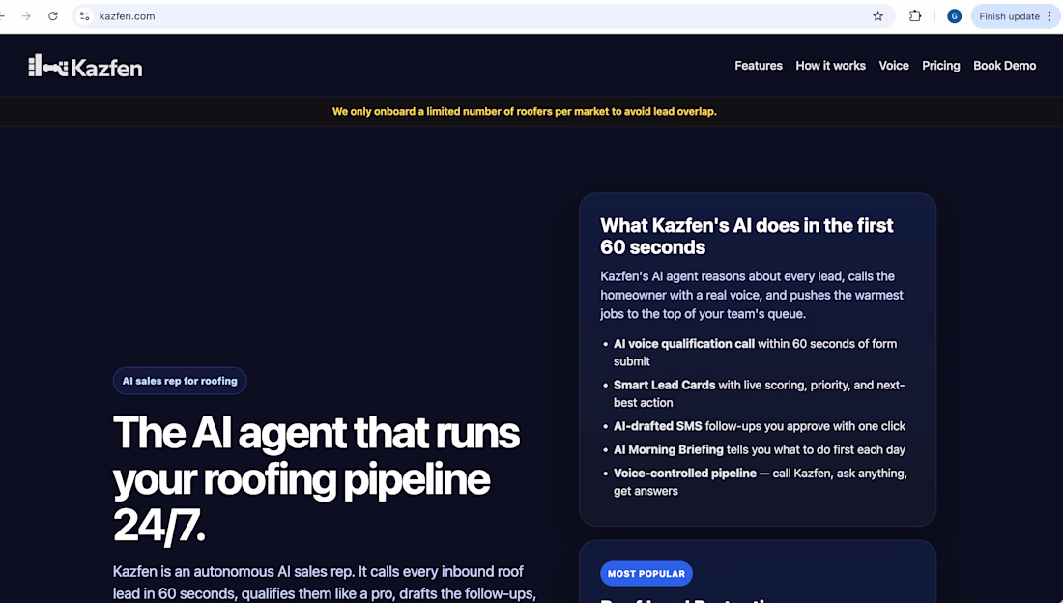Bookmark this page with star icon
Image resolution: width=1063 pixels, height=603 pixels.
tap(877, 16)
